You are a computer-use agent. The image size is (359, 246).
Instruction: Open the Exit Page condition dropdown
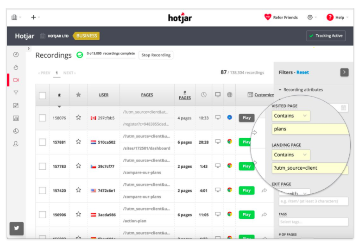pos(295,192)
